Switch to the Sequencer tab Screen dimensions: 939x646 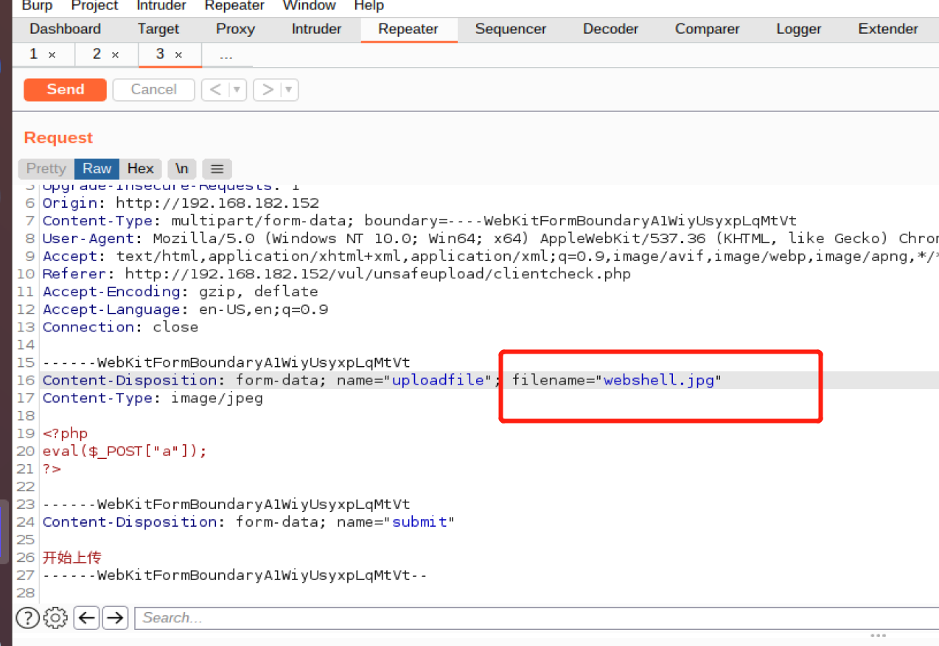click(x=511, y=29)
